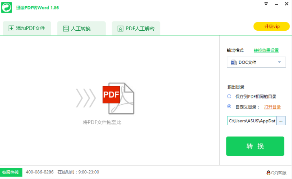
Task: Click the QQ penguin icon
Action: (x=268, y=173)
